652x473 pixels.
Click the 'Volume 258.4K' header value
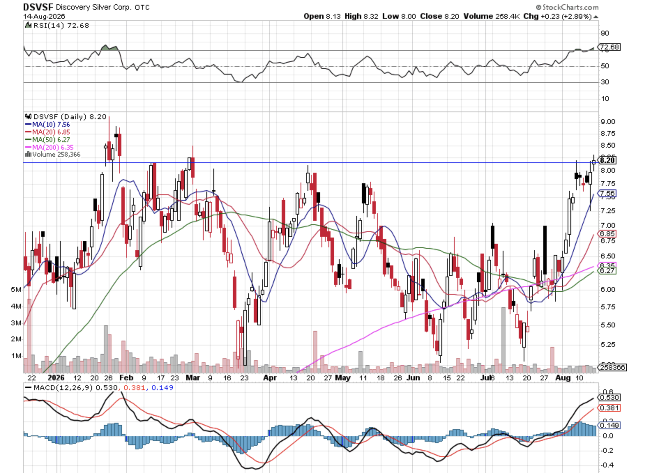(491, 16)
